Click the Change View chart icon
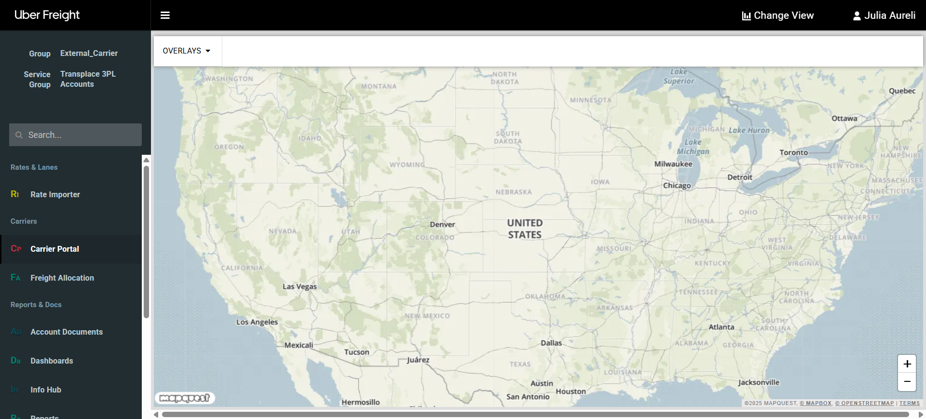This screenshot has width=926, height=419. pyautogui.click(x=746, y=16)
